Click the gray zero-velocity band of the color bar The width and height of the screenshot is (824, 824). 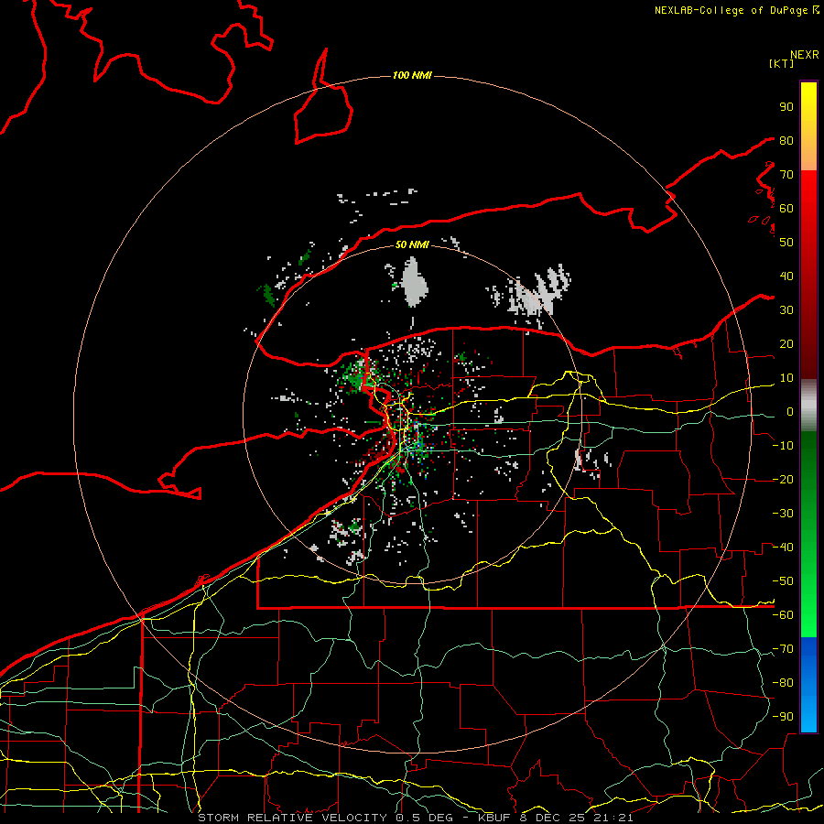pyautogui.click(x=808, y=406)
